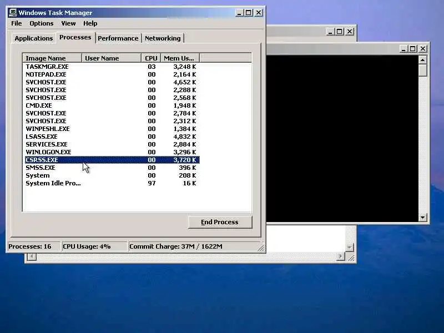Click the CPU Usage: 4% status entry
The height and width of the screenshot is (333, 444).
pyautogui.click(x=94, y=246)
